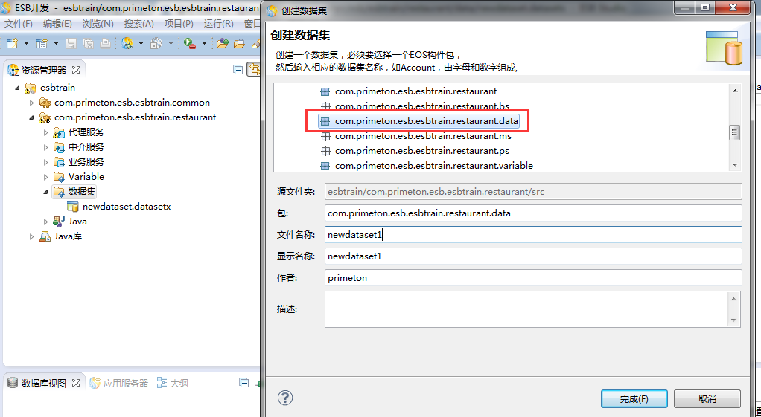The height and width of the screenshot is (417, 761).
Task: Open the 项目(P) menu
Action: pyautogui.click(x=179, y=24)
